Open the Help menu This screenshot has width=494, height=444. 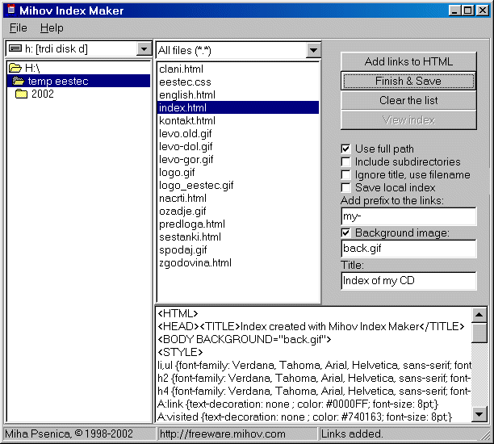(52, 28)
